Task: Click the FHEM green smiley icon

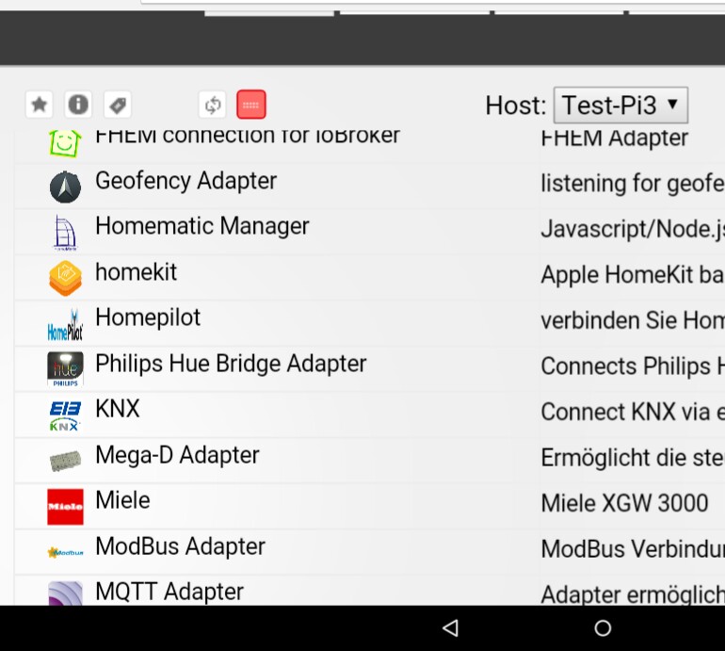Action: 65,143
